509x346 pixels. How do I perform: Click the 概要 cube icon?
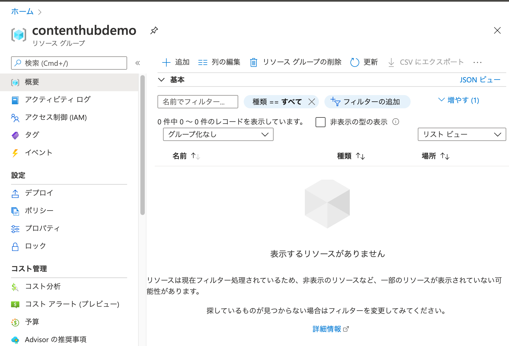15,82
